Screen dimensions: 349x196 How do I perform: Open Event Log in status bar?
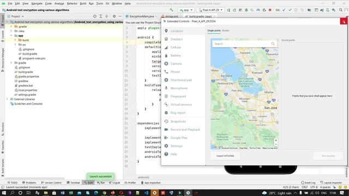(x=308, y=182)
